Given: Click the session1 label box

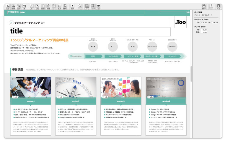Looking at the screenshot, I should [x=31, y=101].
